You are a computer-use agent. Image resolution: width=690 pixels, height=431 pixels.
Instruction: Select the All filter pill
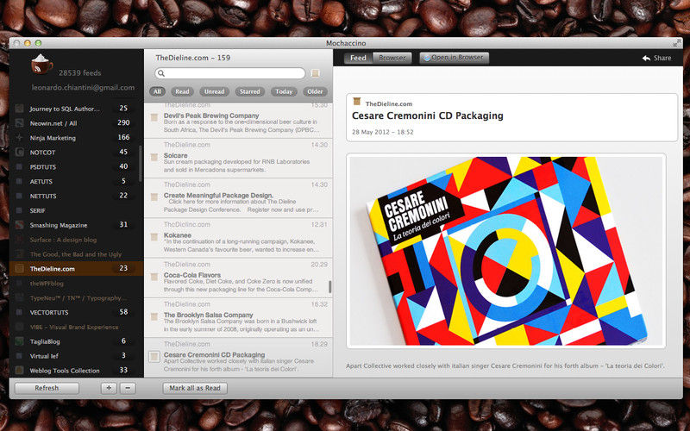(157, 91)
